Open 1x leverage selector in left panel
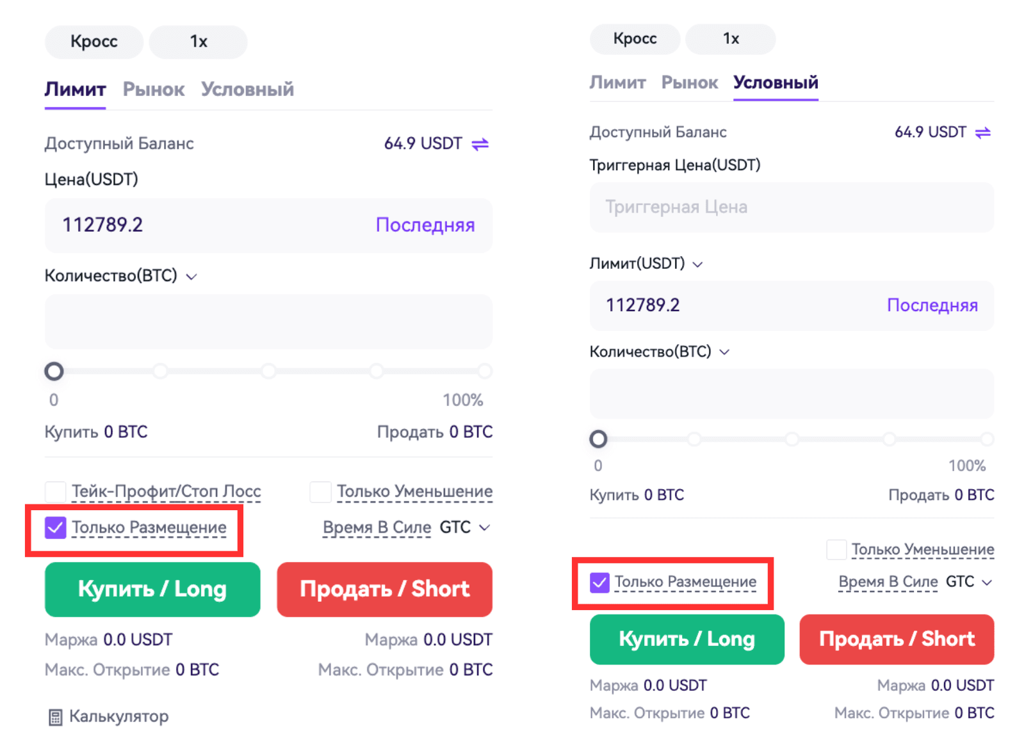 coord(199,42)
